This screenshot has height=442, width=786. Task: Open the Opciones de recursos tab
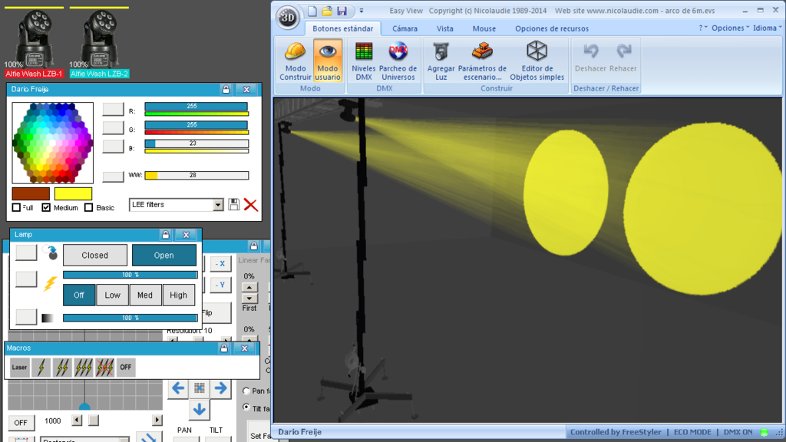pyautogui.click(x=552, y=28)
